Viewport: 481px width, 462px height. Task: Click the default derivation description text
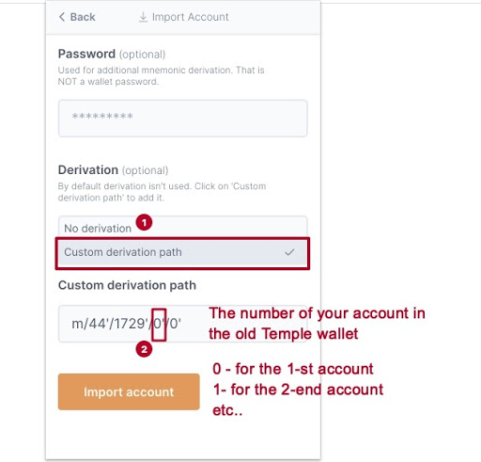click(x=162, y=192)
